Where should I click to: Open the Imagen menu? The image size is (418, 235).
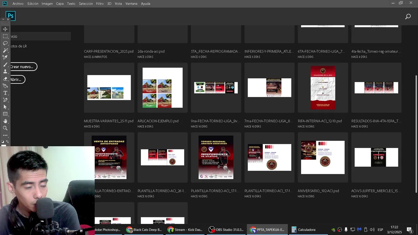(x=47, y=4)
